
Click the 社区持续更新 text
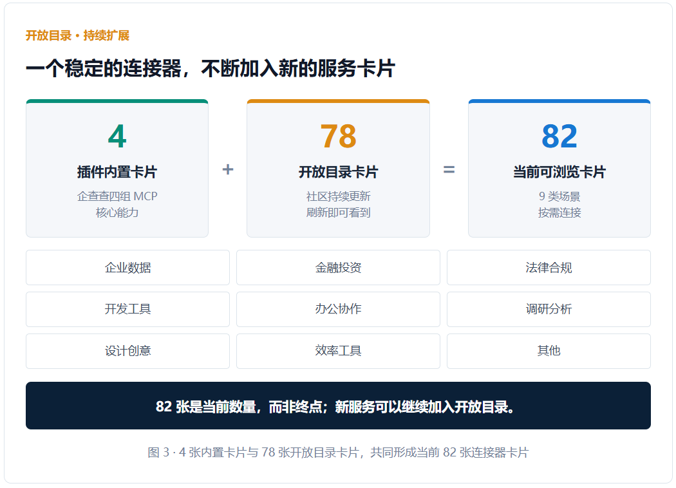[339, 196]
